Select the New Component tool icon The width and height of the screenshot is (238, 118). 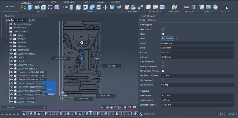pyautogui.click(x=134, y=7)
